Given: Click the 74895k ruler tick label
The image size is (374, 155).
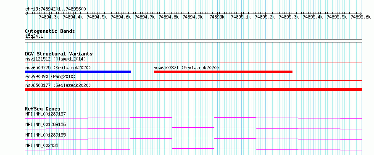Looking at the screenshot, I should [x=217, y=17].
